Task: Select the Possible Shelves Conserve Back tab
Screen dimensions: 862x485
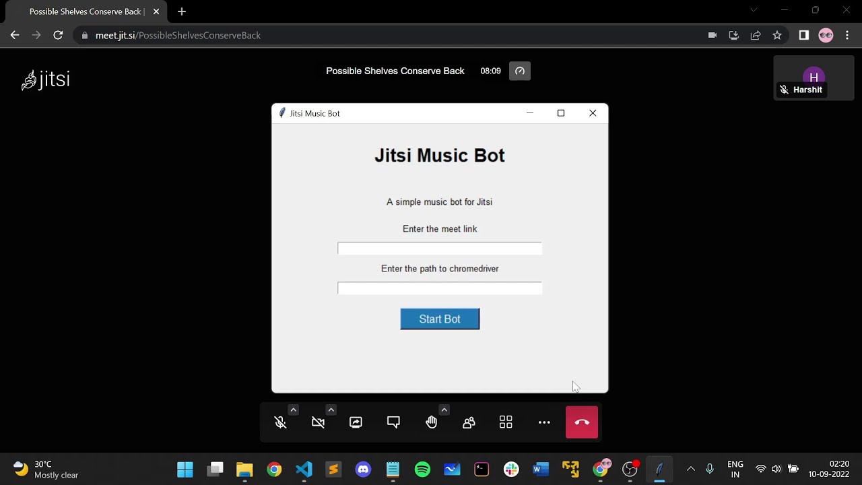Action: point(86,11)
